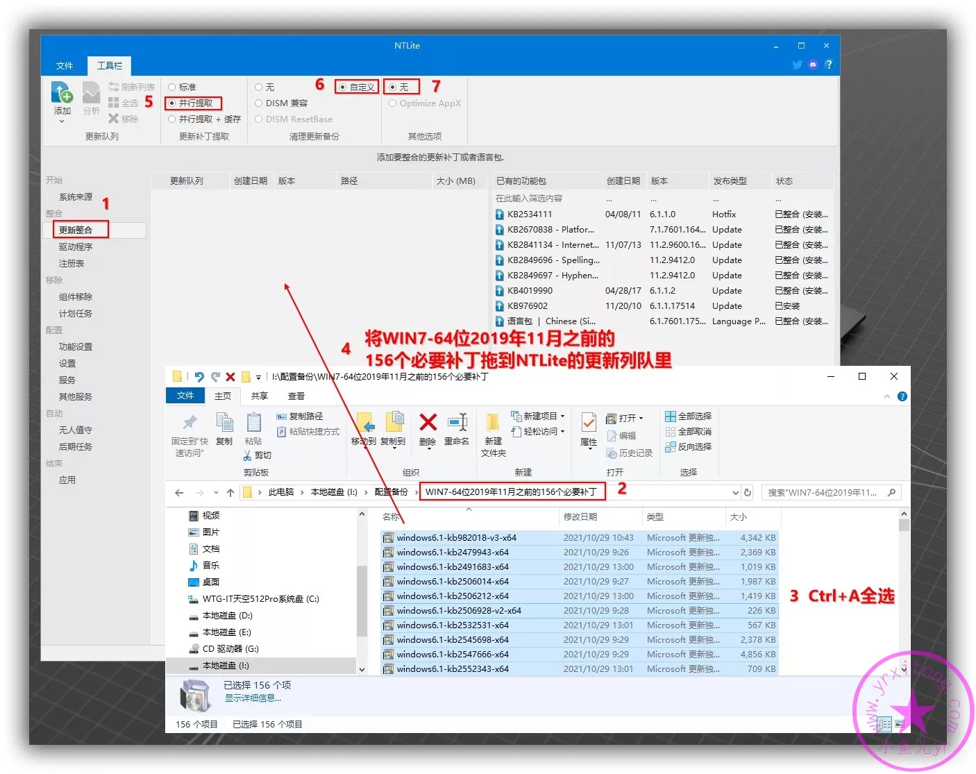The width and height of the screenshot is (976, 774).
Task: Collapse the Explorer ribbon chevron
Action: tap(886, 396)
